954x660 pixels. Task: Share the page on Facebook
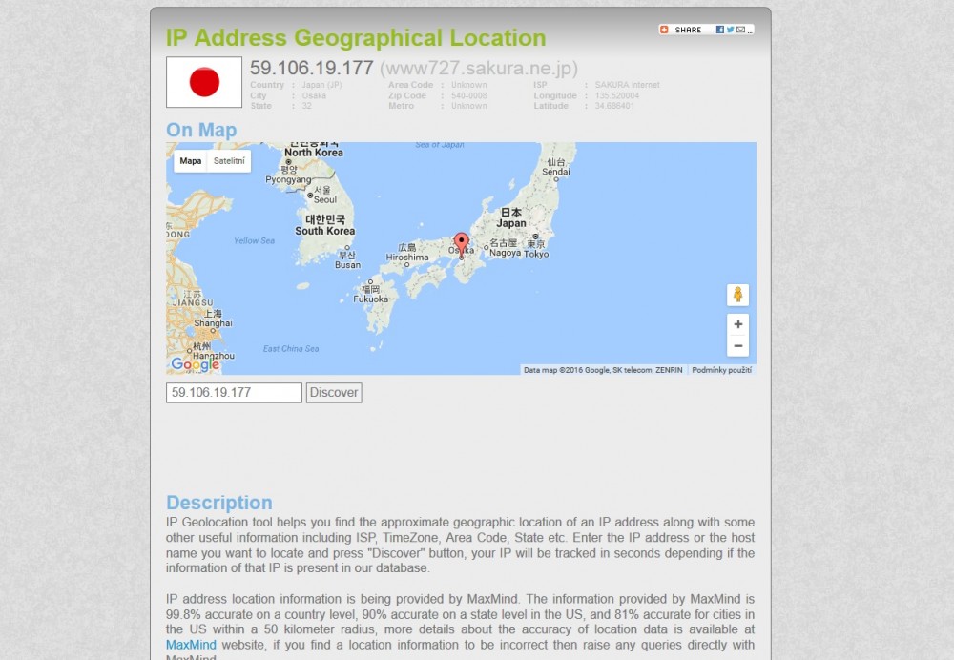pyautogui.click(x=720, y=30)
